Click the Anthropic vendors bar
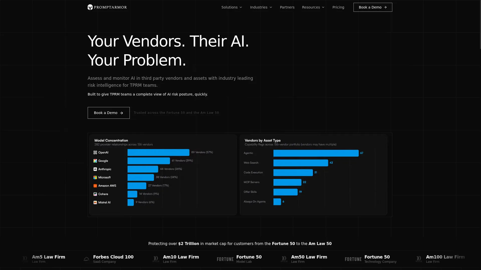This screenshot has width=481, height=270. pos(143,169)
